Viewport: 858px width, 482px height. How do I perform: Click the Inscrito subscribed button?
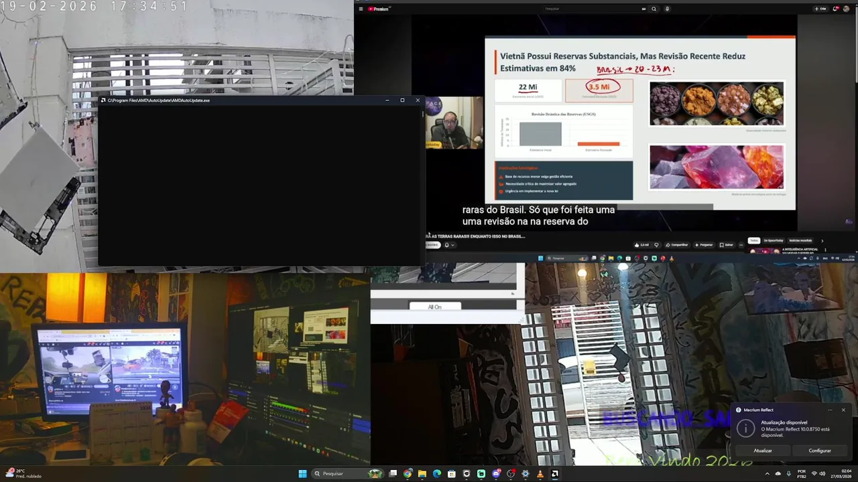tap(432, 245)
